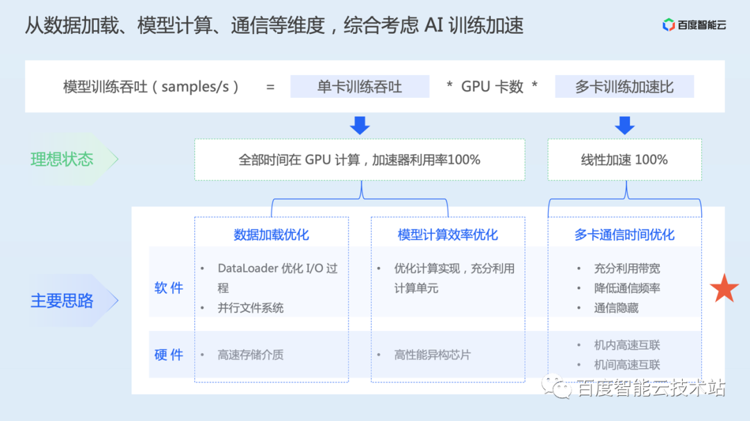Click the 线性加速 100% box
Viewport: 750px width, 421px height.
(x=624, y=159)
